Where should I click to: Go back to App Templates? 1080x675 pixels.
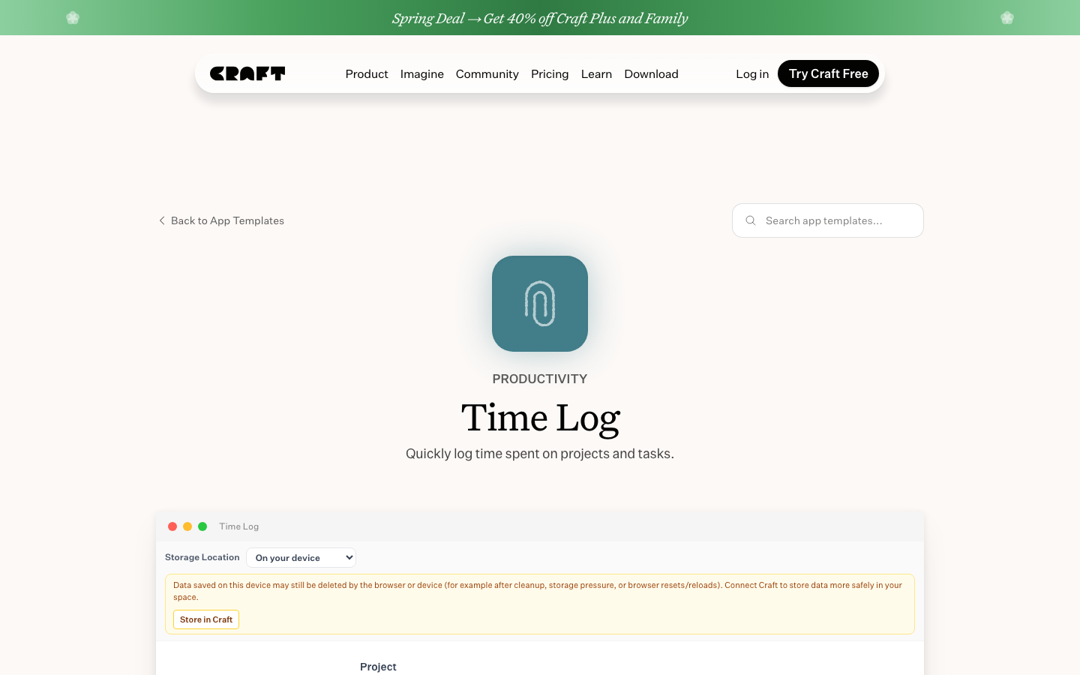click(227, 220)
